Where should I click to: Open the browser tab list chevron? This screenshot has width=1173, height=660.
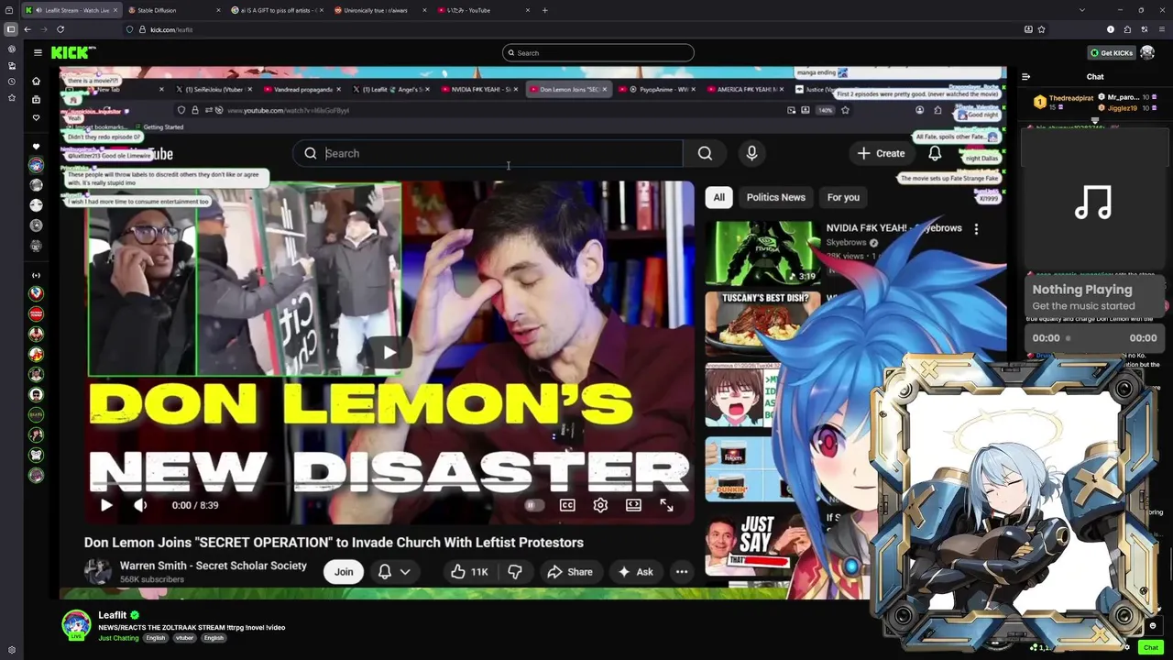click(x=1081, y=10)
